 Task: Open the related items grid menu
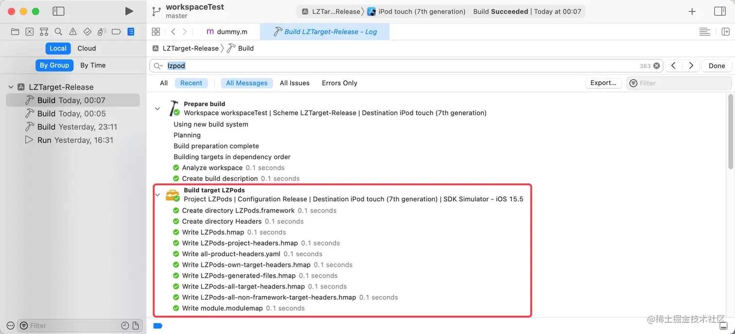tap(156, 32)
